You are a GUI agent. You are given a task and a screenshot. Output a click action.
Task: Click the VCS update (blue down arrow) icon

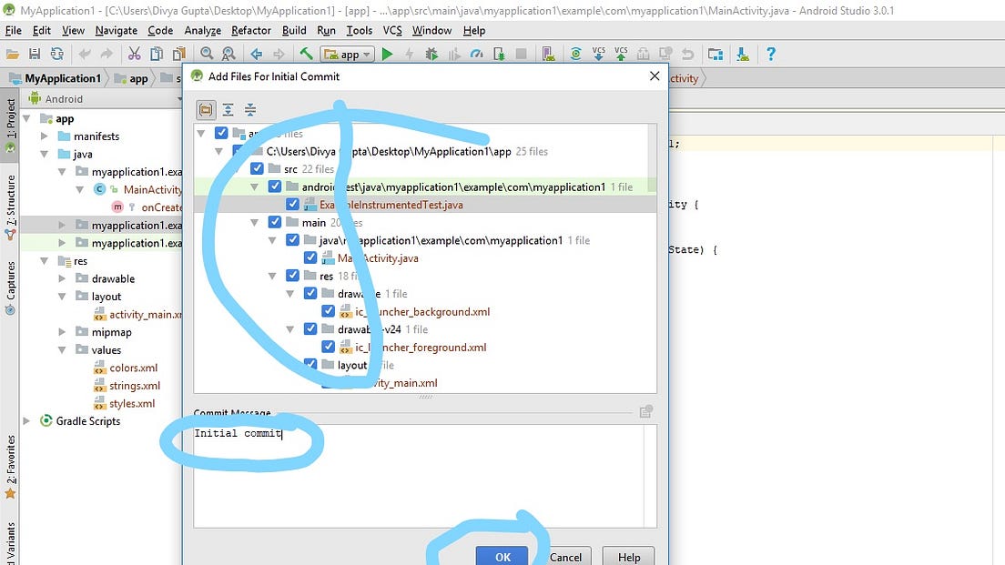tap(597, 53)
